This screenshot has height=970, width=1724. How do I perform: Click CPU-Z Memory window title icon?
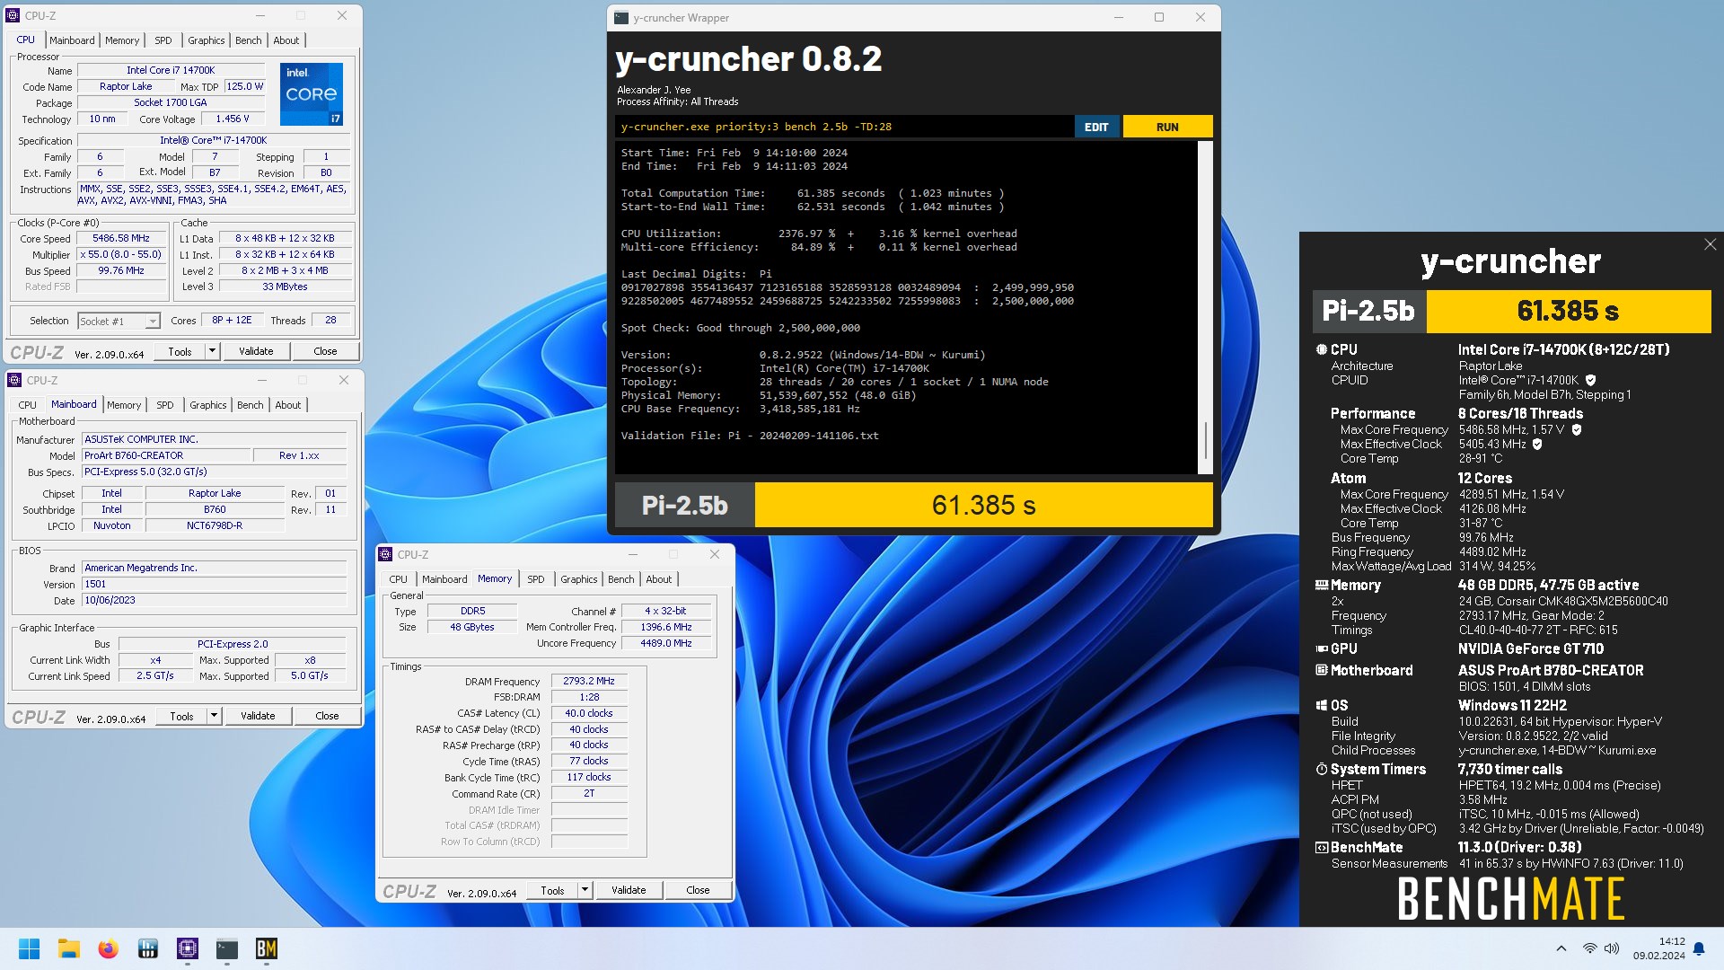click(x=386, y=554)
